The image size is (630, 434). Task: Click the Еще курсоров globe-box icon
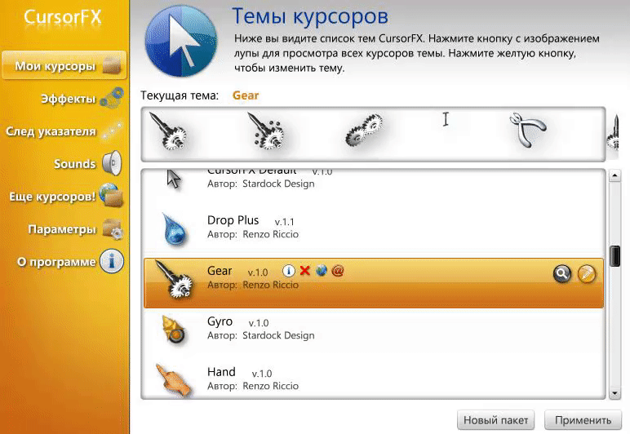(111, 196)
